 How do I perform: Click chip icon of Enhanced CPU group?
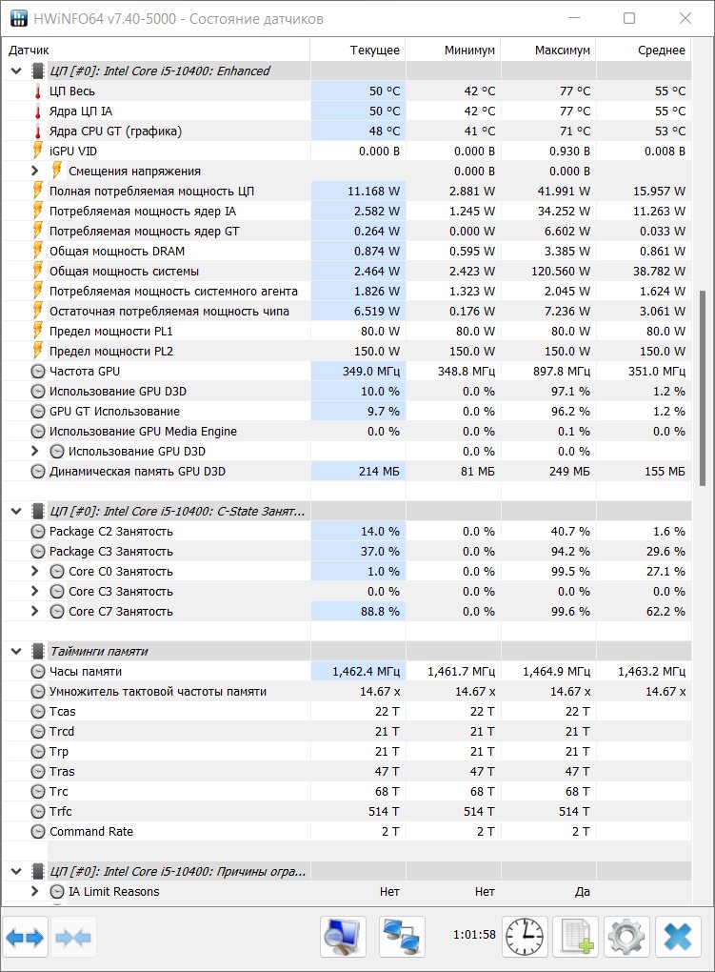tap(38, 71)
